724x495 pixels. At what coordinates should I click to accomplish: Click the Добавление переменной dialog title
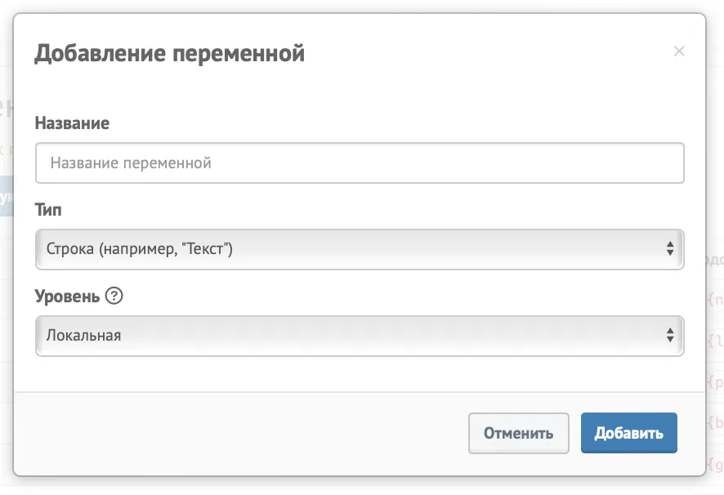tap(169, 54)
